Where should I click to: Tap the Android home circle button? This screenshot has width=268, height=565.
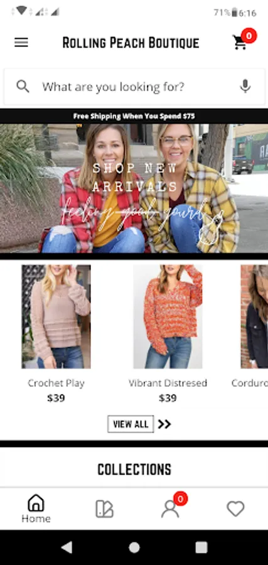point(134,547)
